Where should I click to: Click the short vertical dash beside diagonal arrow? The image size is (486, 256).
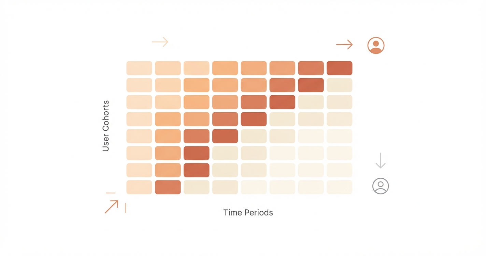[126, 208]
